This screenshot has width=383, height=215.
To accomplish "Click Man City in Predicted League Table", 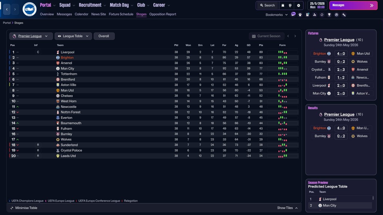I will [329, 205].
